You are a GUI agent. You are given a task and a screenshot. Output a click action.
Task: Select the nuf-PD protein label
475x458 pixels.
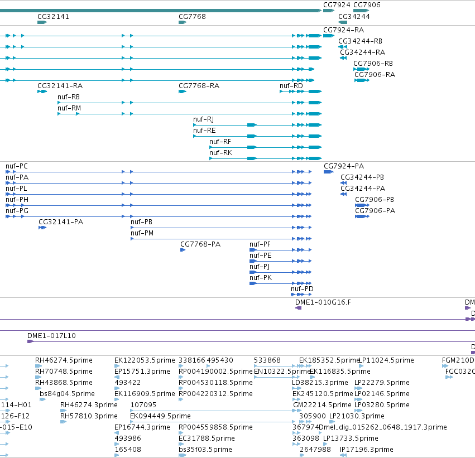tap(302, 289)
